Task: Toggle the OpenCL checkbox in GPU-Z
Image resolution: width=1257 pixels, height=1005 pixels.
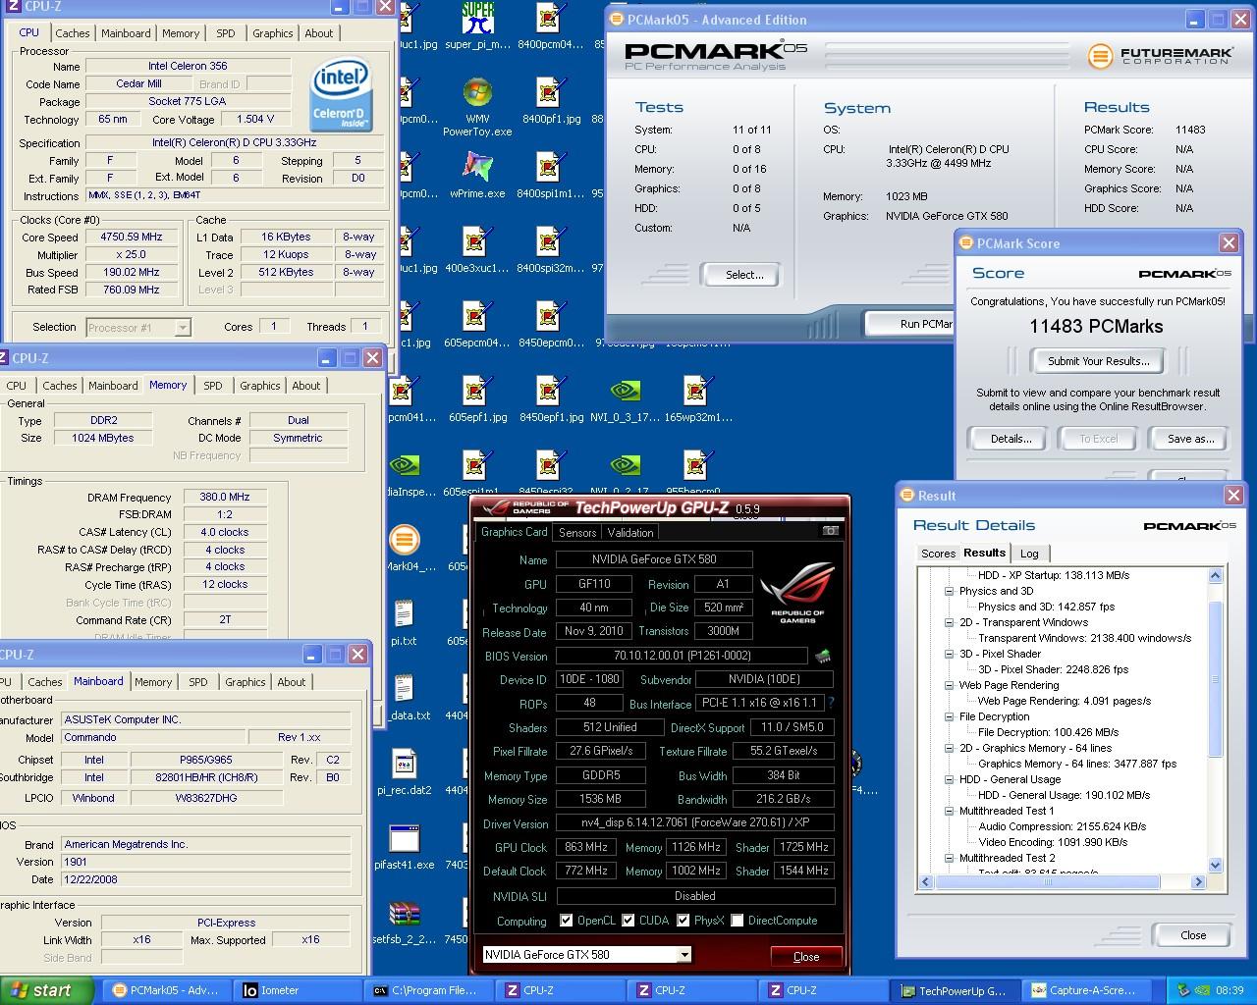Action: (566, 921)
